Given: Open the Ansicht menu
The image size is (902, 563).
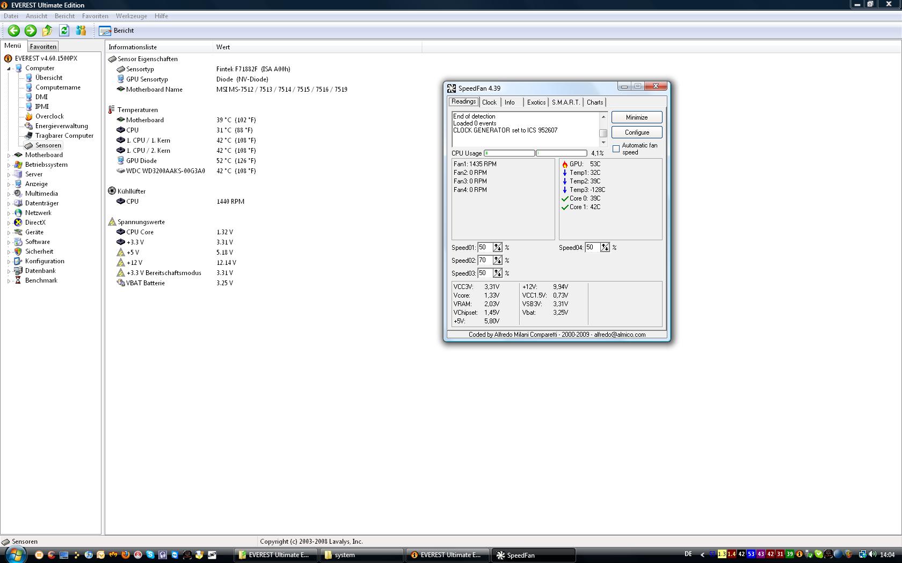Looking at the screenshot, I should [37, 16].
